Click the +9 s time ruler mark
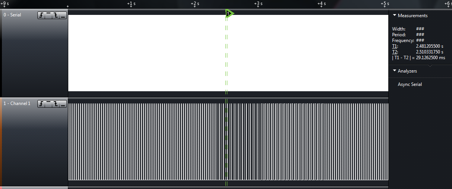452x189 pixels. coord(4,4)
